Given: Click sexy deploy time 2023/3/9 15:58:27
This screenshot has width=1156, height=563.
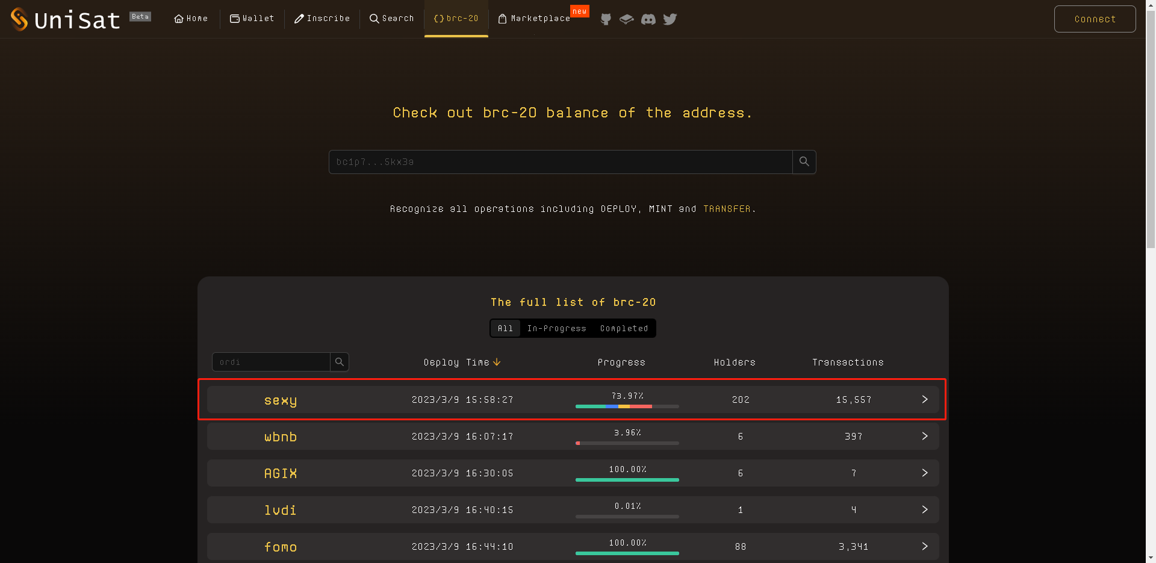Looking at the screenshot, I should click(x=462, y=400).
